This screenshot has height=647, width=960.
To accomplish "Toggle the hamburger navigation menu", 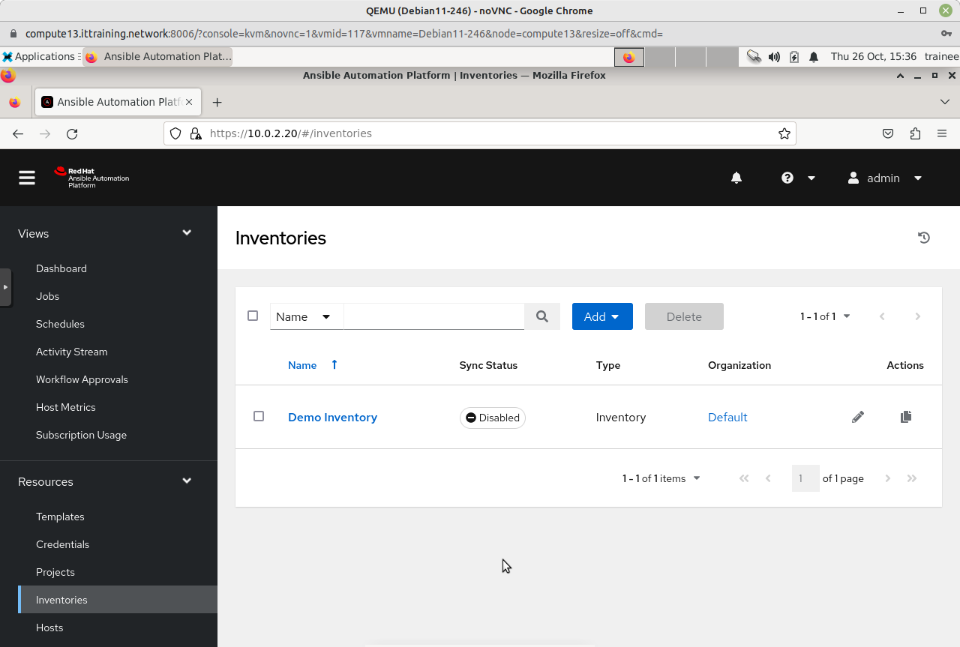I will [27, 178].
